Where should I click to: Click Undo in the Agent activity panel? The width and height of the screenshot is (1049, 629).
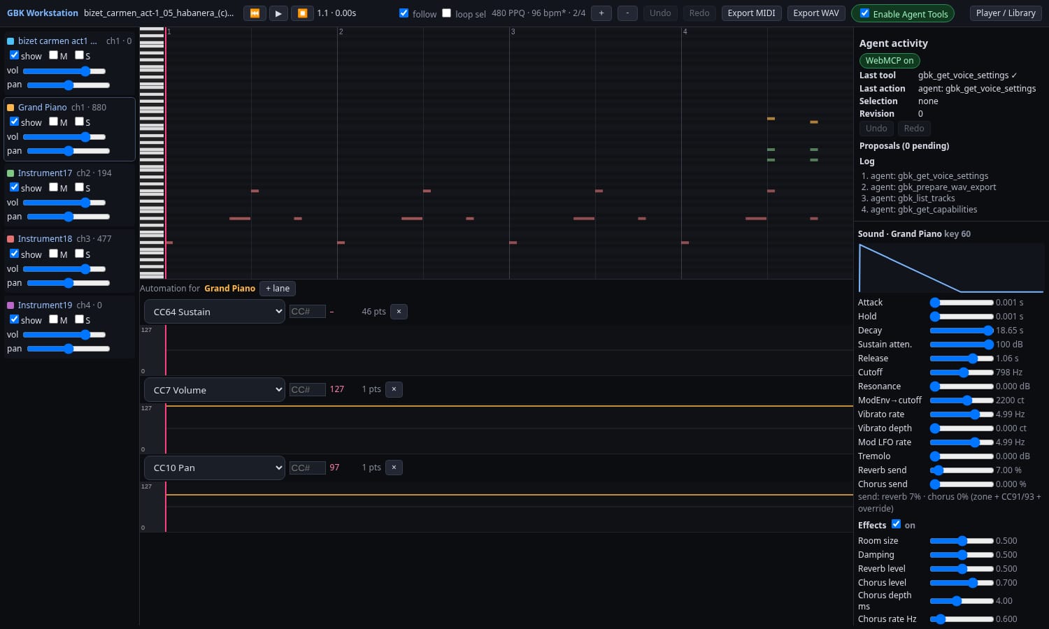point(876,129)
